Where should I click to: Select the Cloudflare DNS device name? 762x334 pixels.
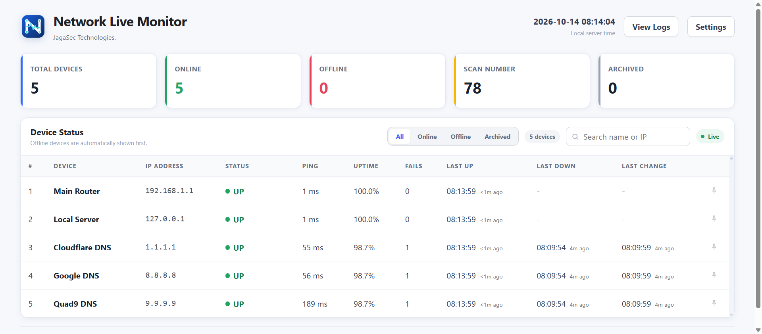tap(82, 248)
